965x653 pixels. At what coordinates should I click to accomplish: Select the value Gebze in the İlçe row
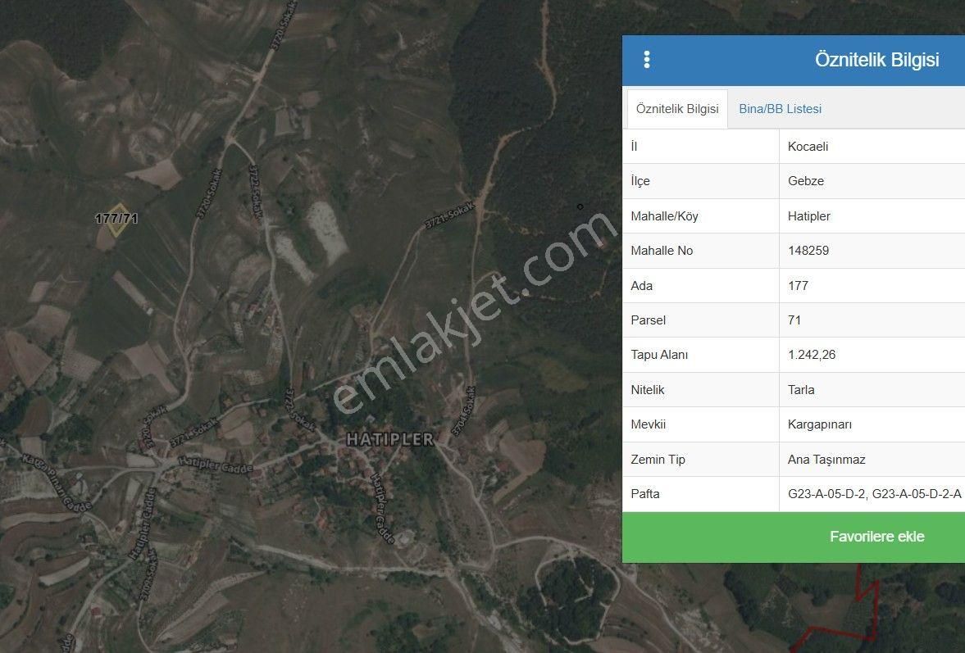point(806,181)
